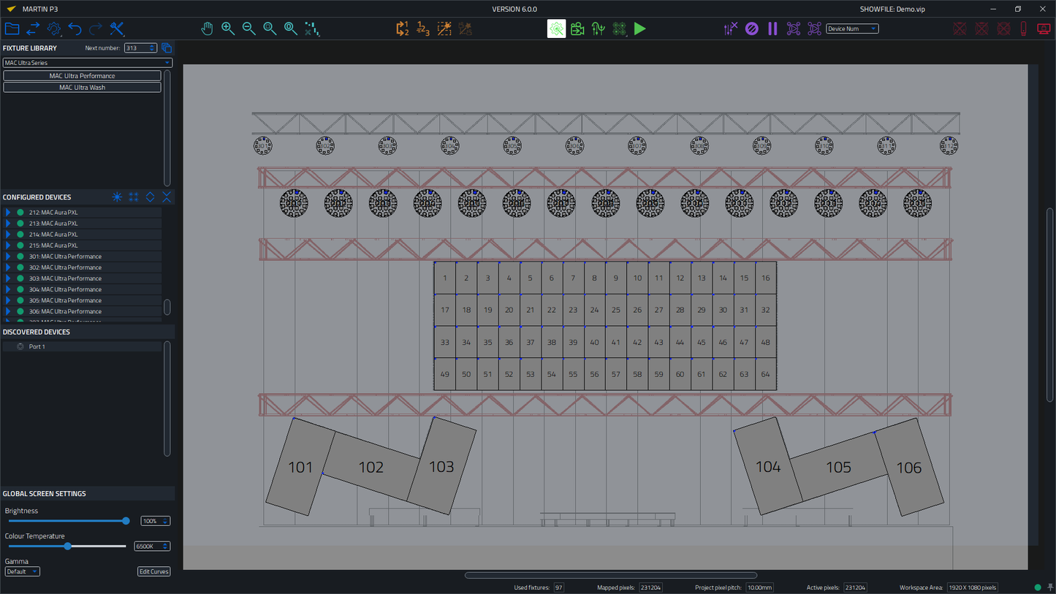The image size is (1056, 594).
Task: Add a MAC Ultra Wash fixture
Action: click(82, 88)
